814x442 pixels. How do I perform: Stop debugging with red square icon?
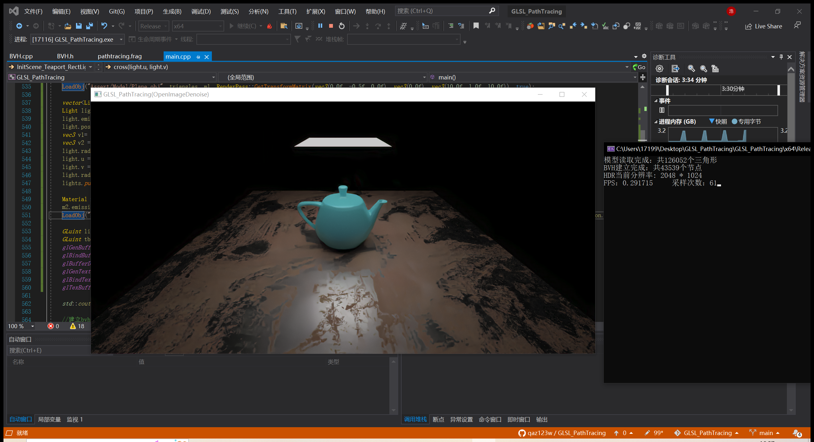coord(331,26)
